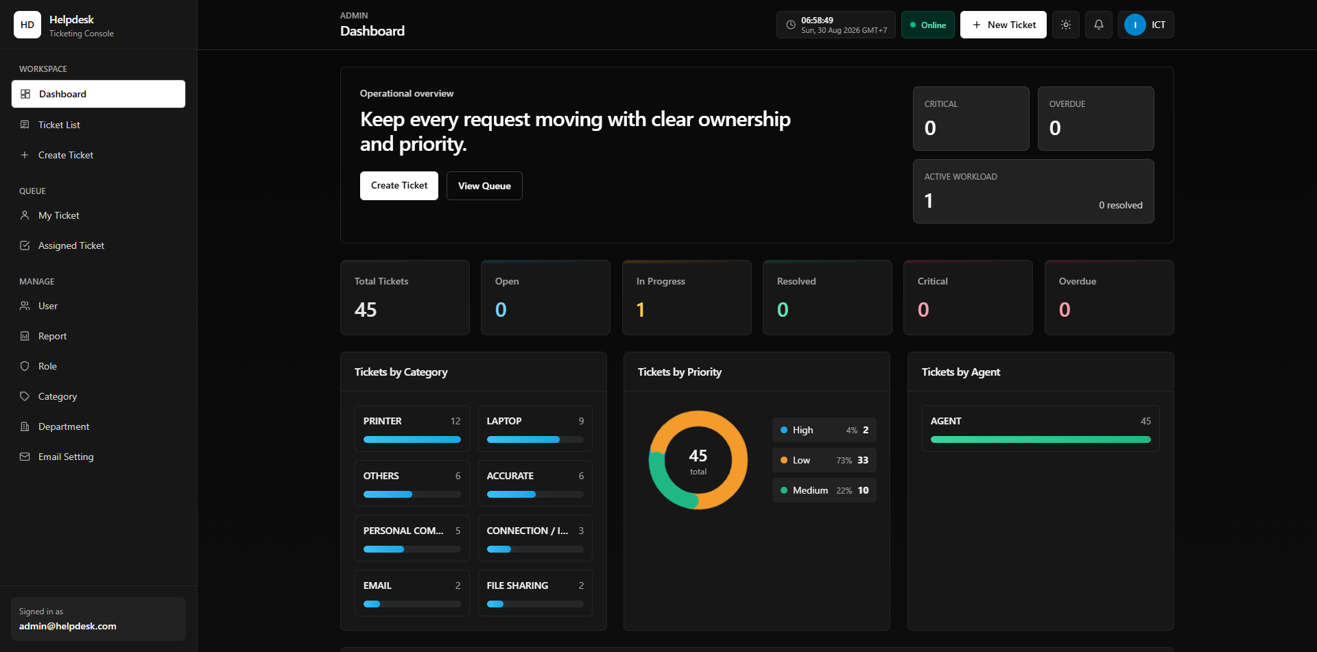Click the Low priority legend entry
The image size is (1317, 652).
pyautogui.click(x=824, y=460)
